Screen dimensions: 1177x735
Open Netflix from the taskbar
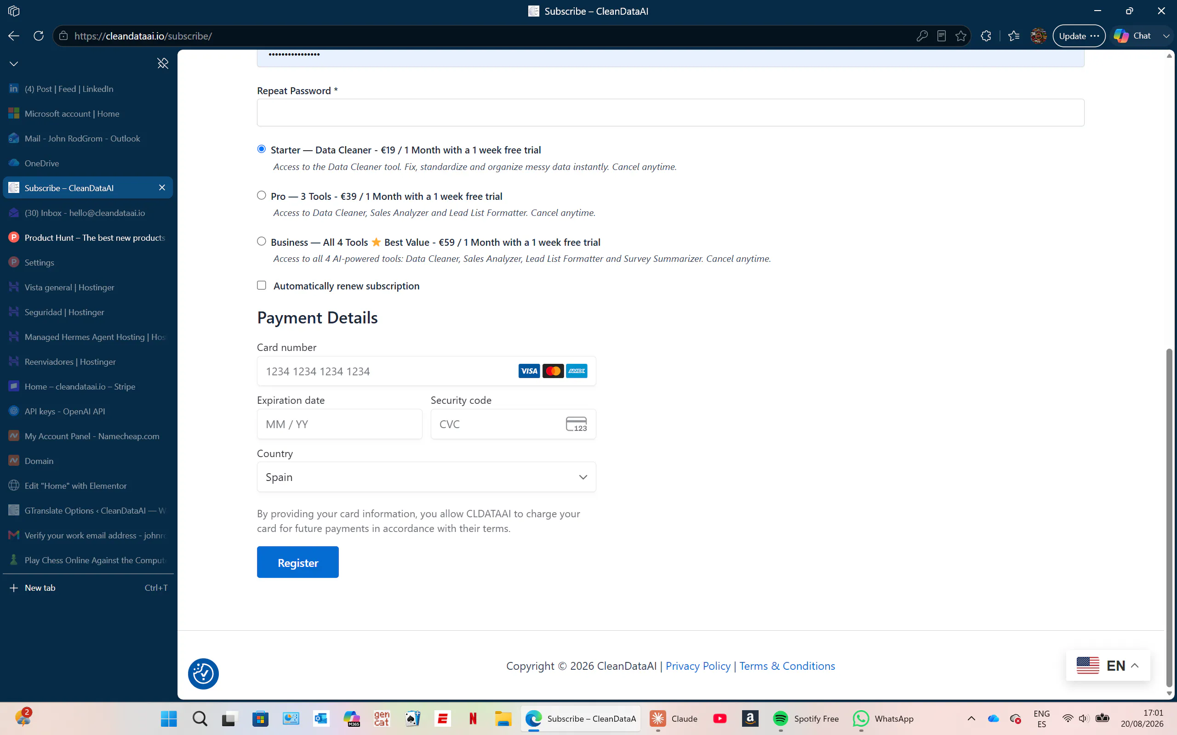(x=473, y=718)
